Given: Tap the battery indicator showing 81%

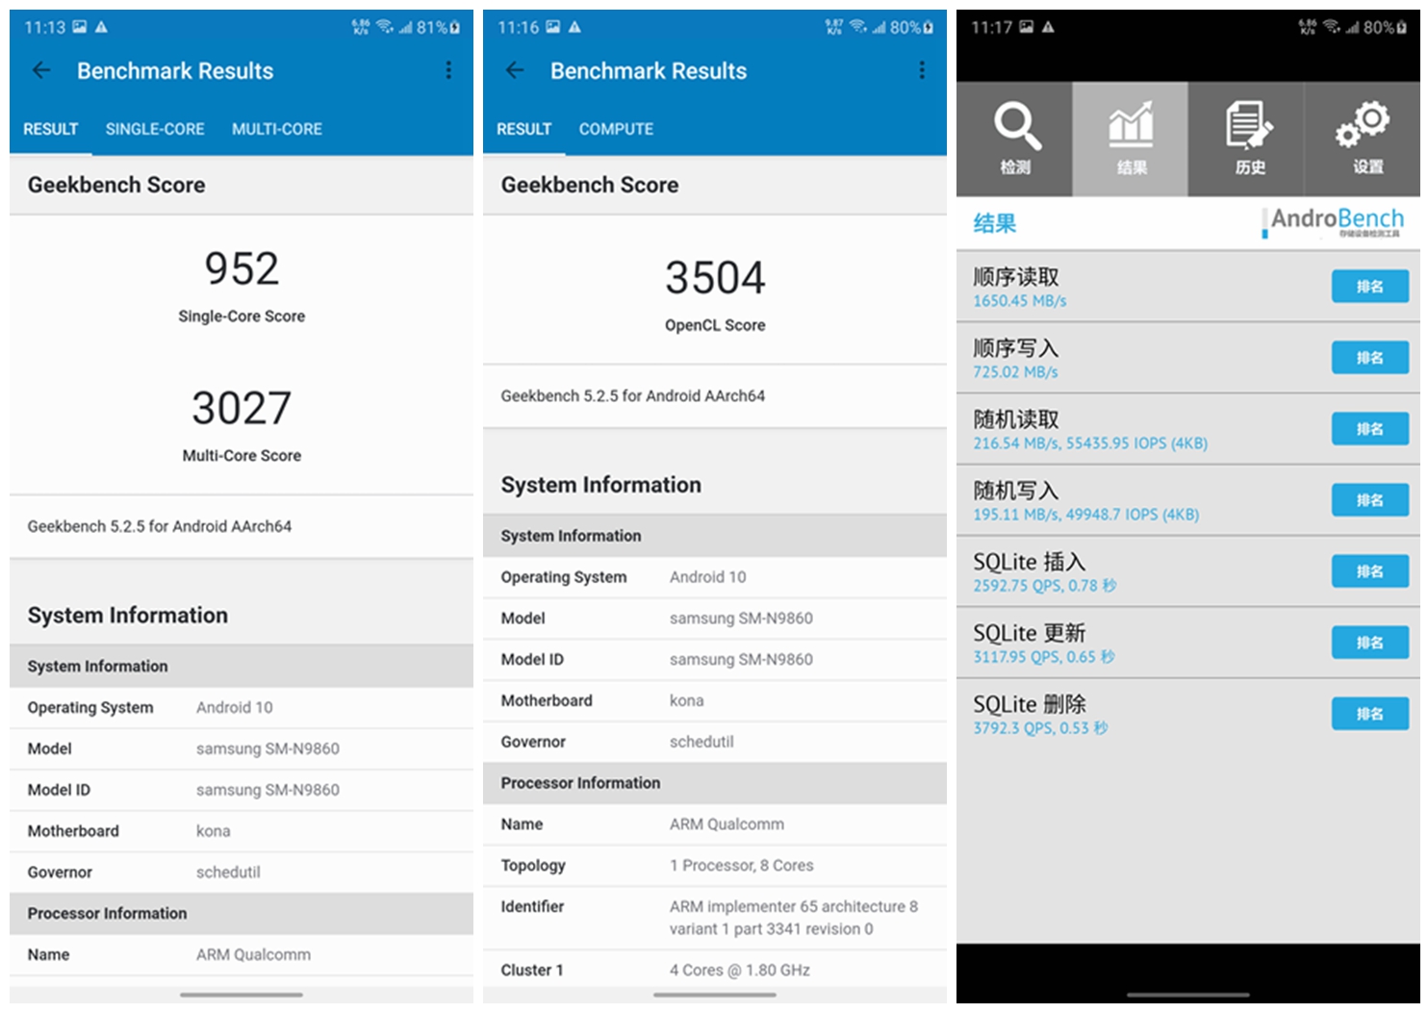Looking at the screenshot, I should pos(439,28).
